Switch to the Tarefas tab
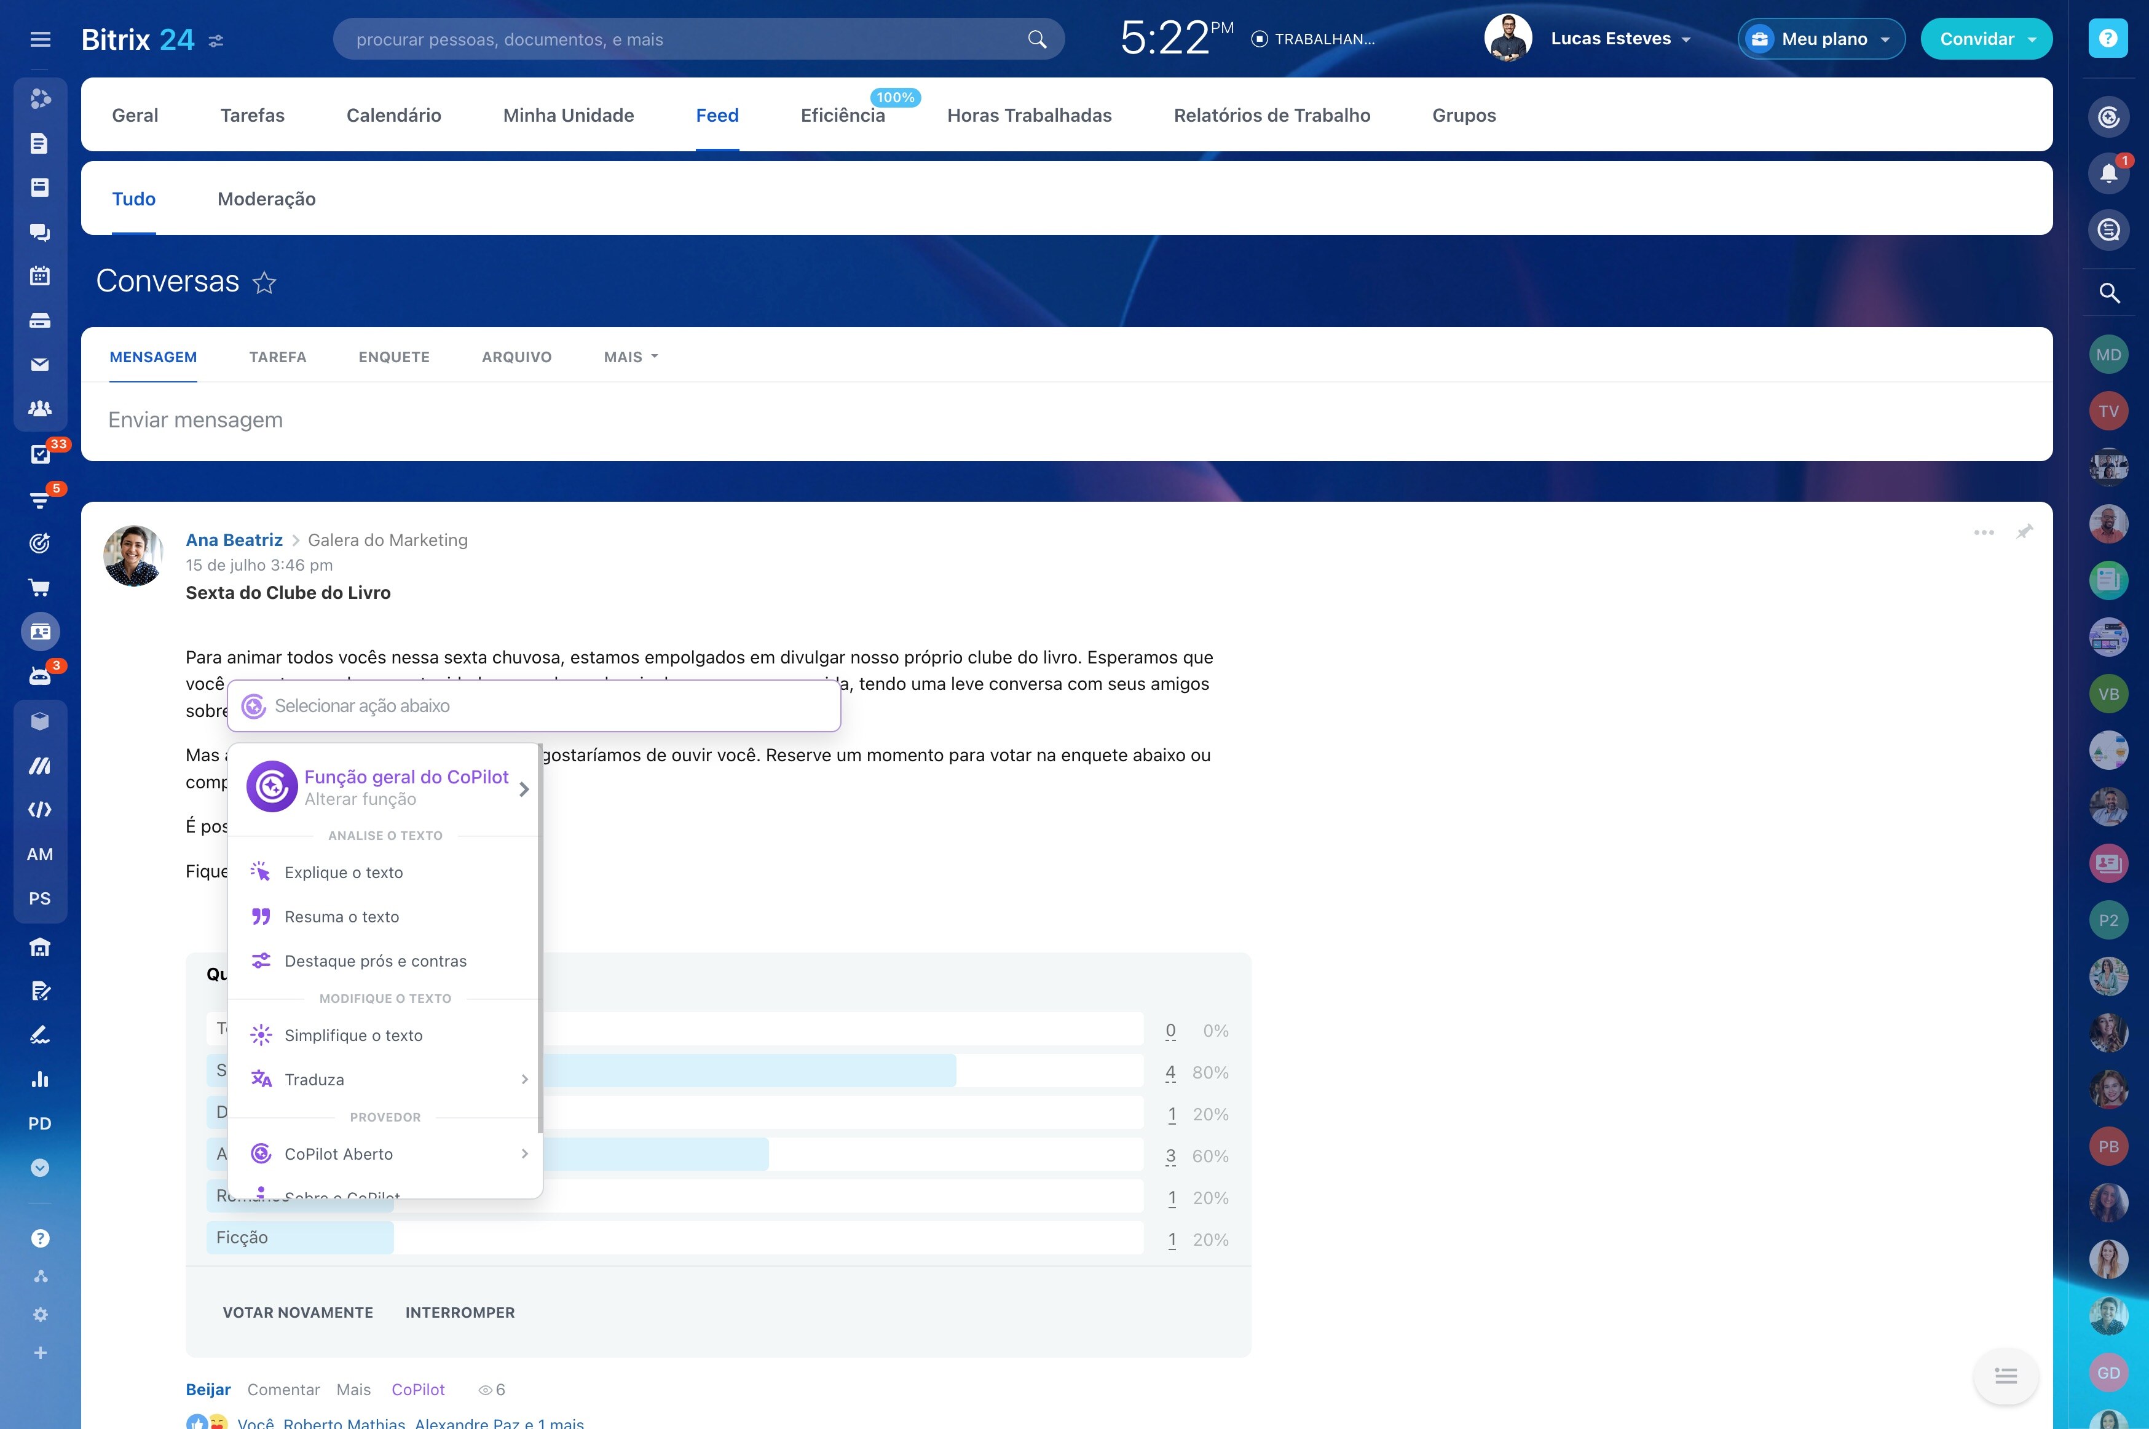2149x1429 pixels. (253, 115)
